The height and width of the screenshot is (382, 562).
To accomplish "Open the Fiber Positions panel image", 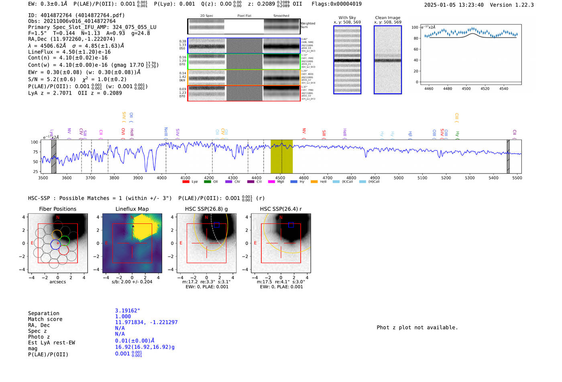I will pyautogui.click(x=58, y=243).
